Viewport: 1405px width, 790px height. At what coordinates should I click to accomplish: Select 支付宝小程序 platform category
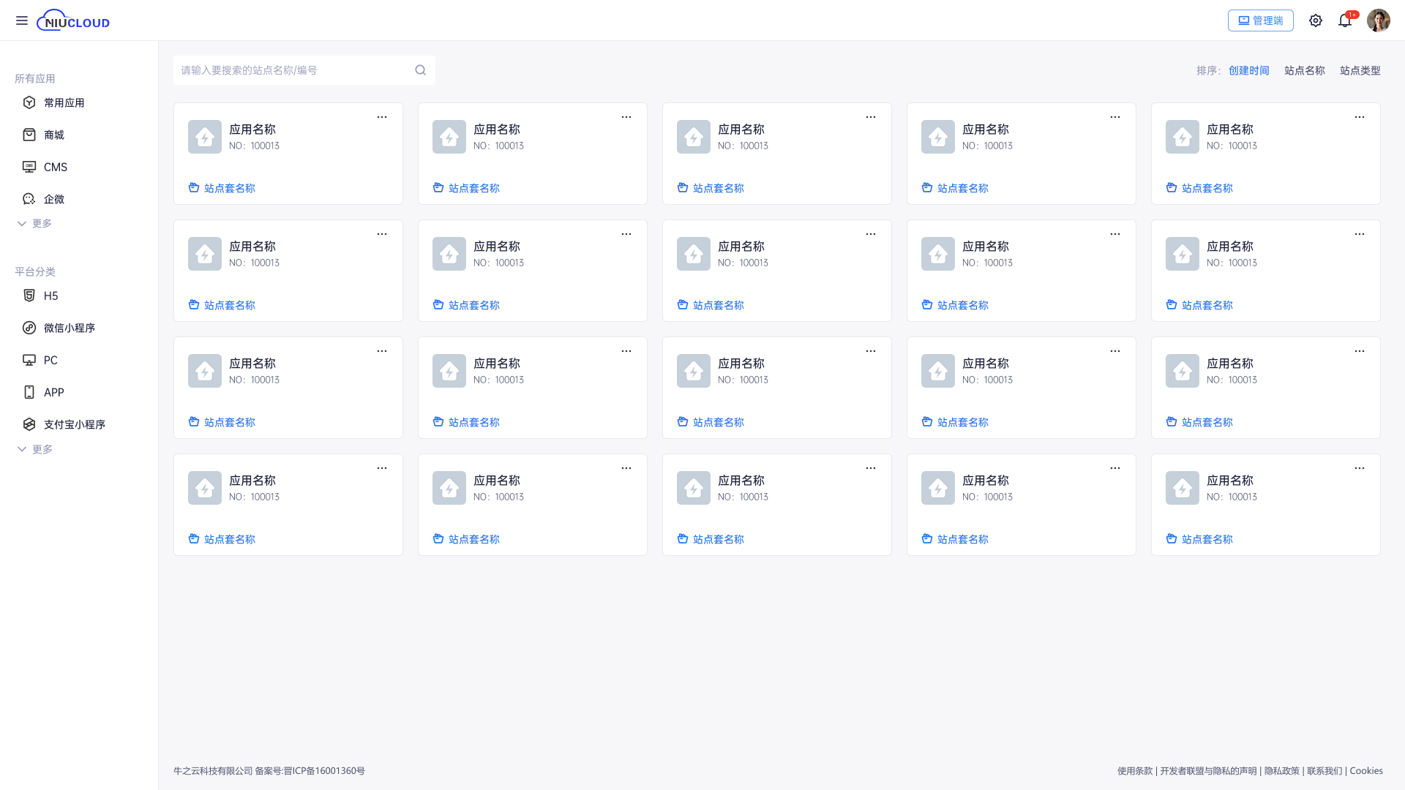click(x=74, y=424)
